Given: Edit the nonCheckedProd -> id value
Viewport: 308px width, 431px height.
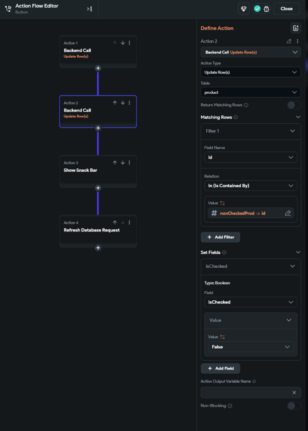Looking at the screenshot, I should coord(288,213).
